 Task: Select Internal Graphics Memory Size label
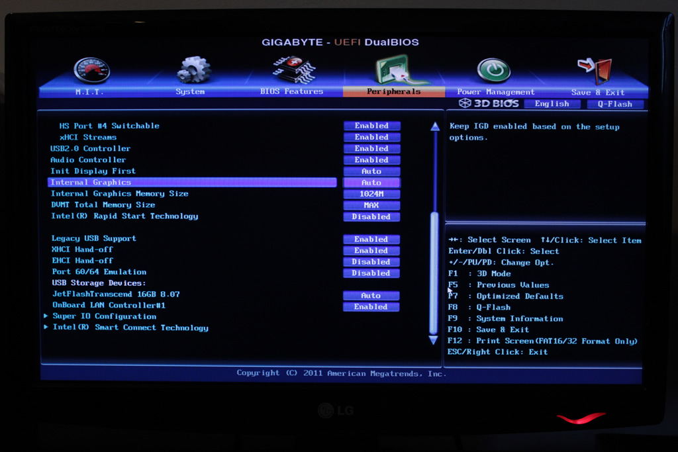pos(120,194)
